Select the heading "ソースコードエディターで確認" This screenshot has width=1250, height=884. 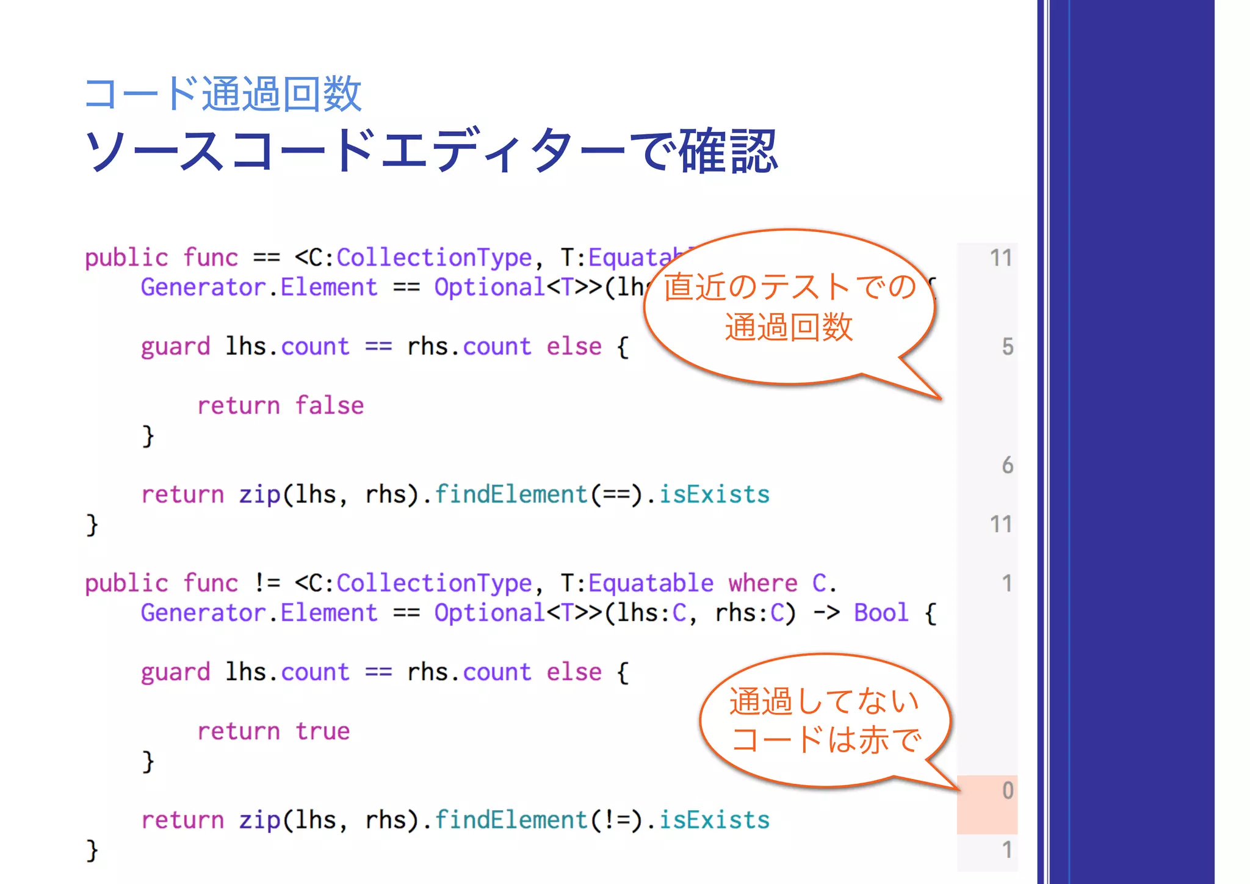coord(431,150)
